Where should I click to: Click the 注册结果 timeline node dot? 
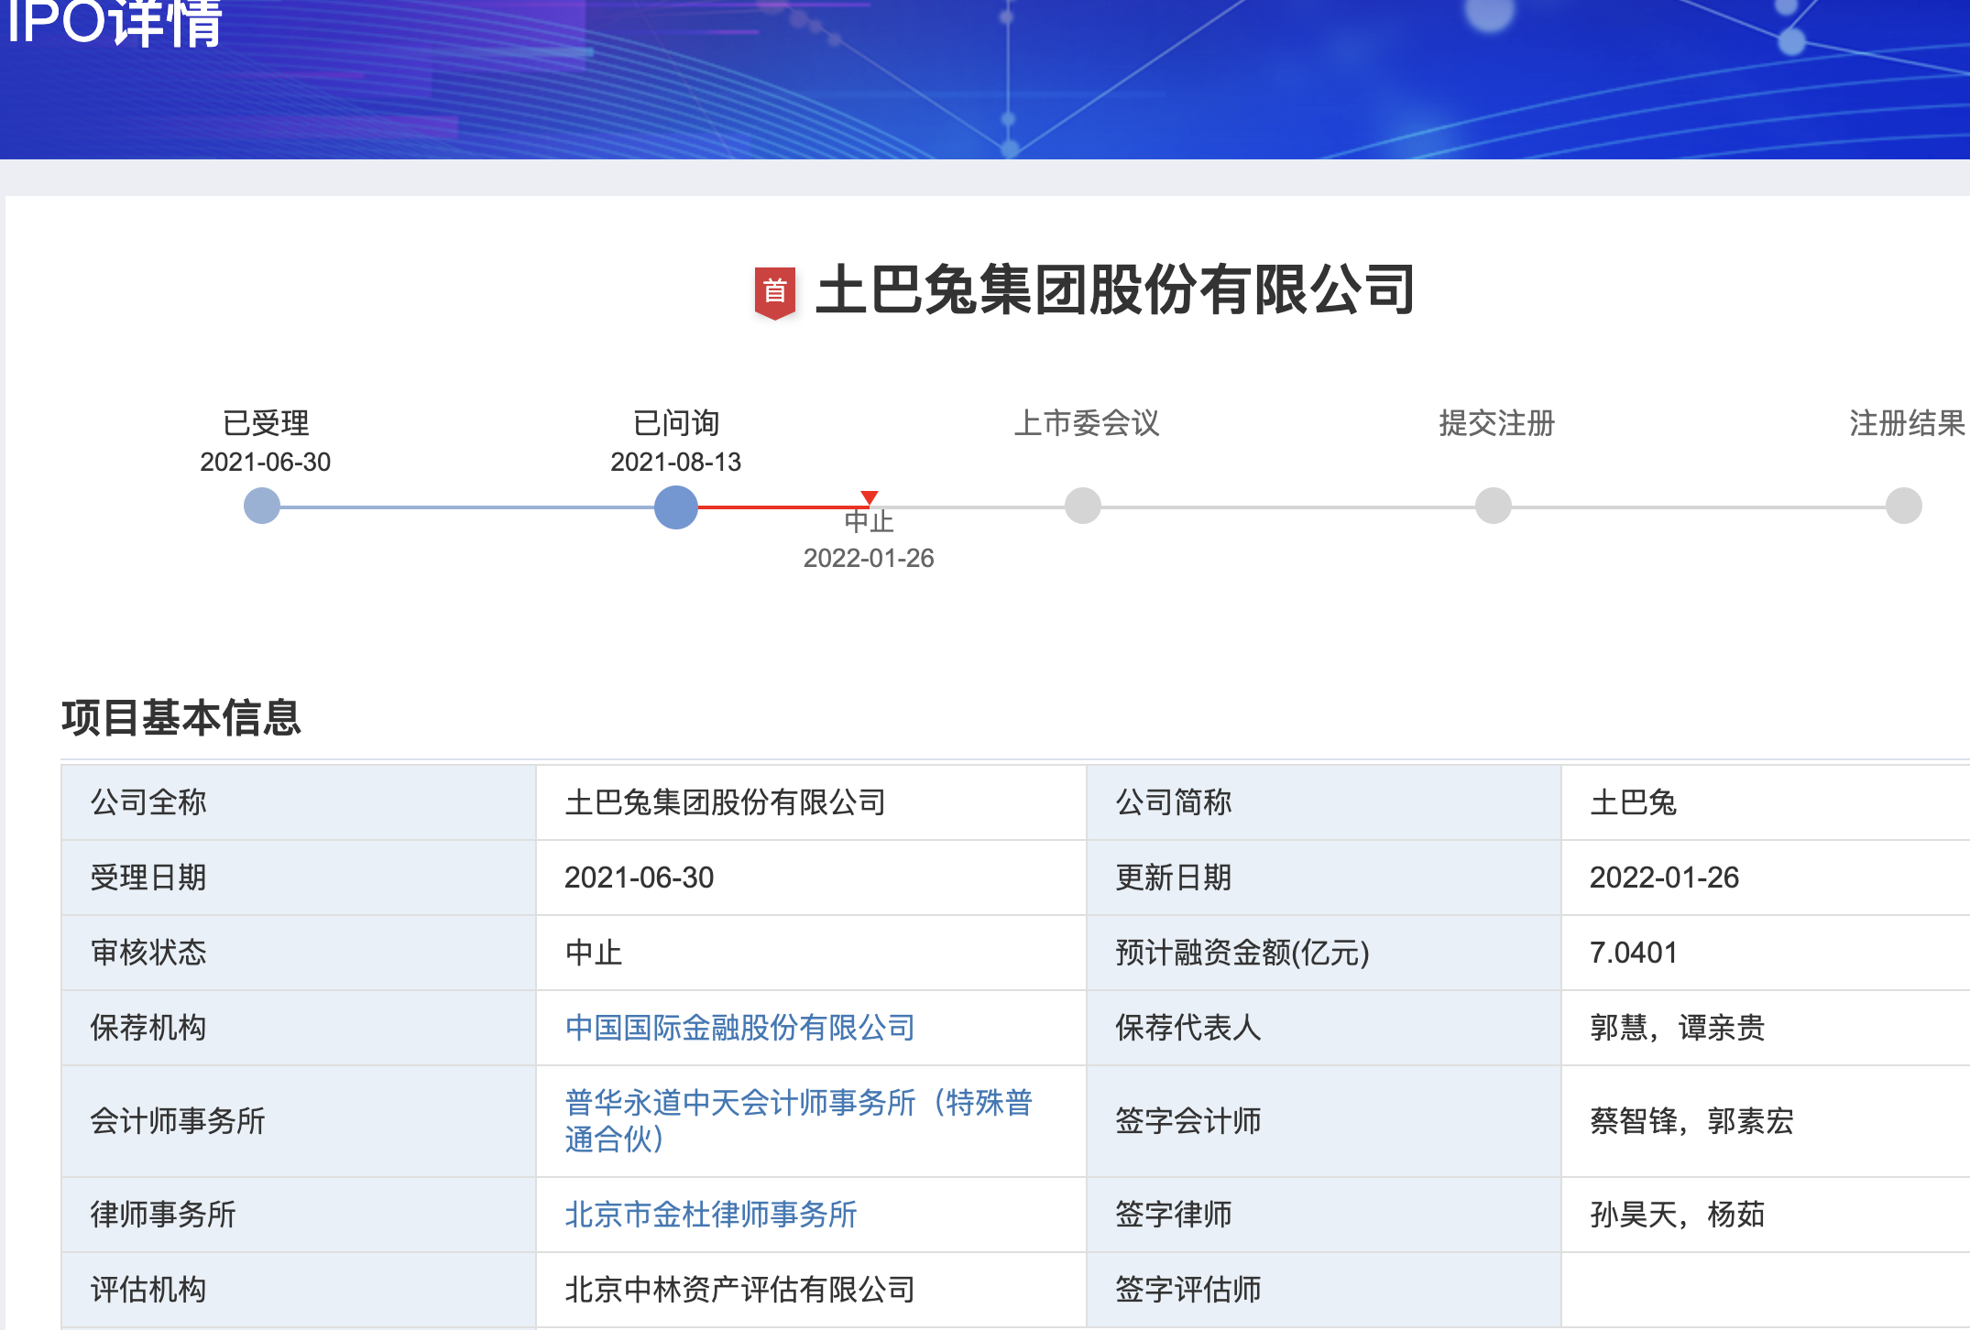(1904, 506)
